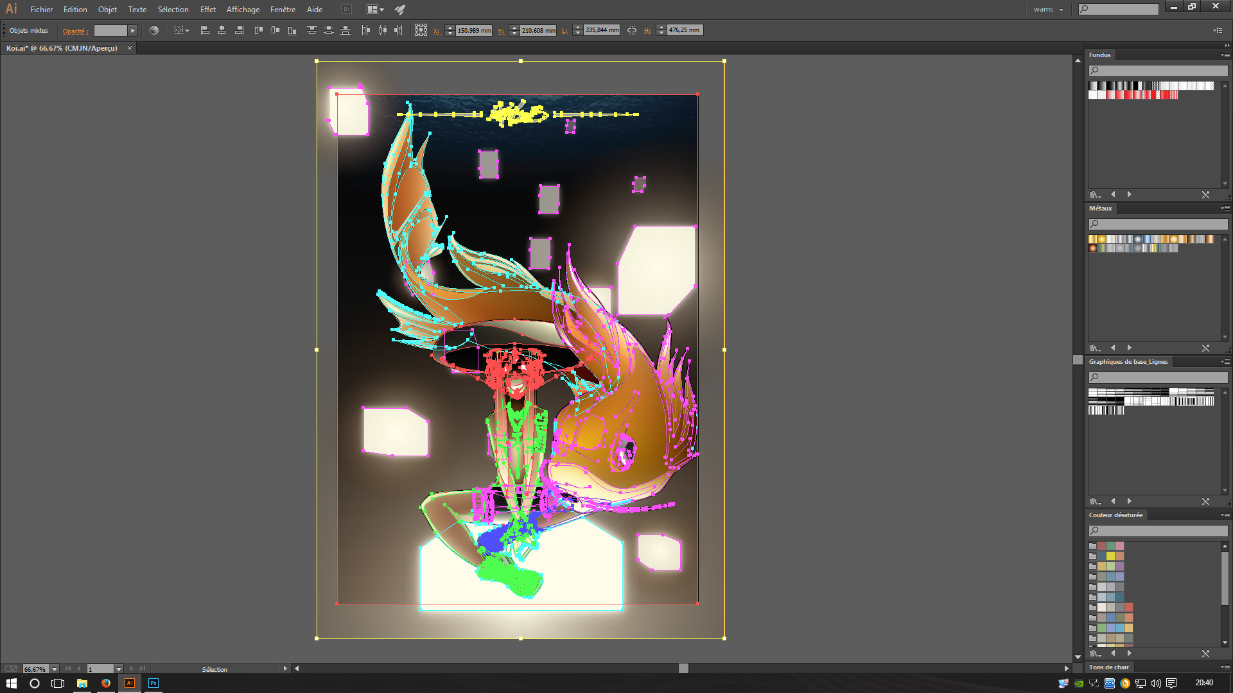Image resolution: width=1233 pixels, height=693 pixels.
Task: Click the horizontal align left icon
Action: pos(205,30)
